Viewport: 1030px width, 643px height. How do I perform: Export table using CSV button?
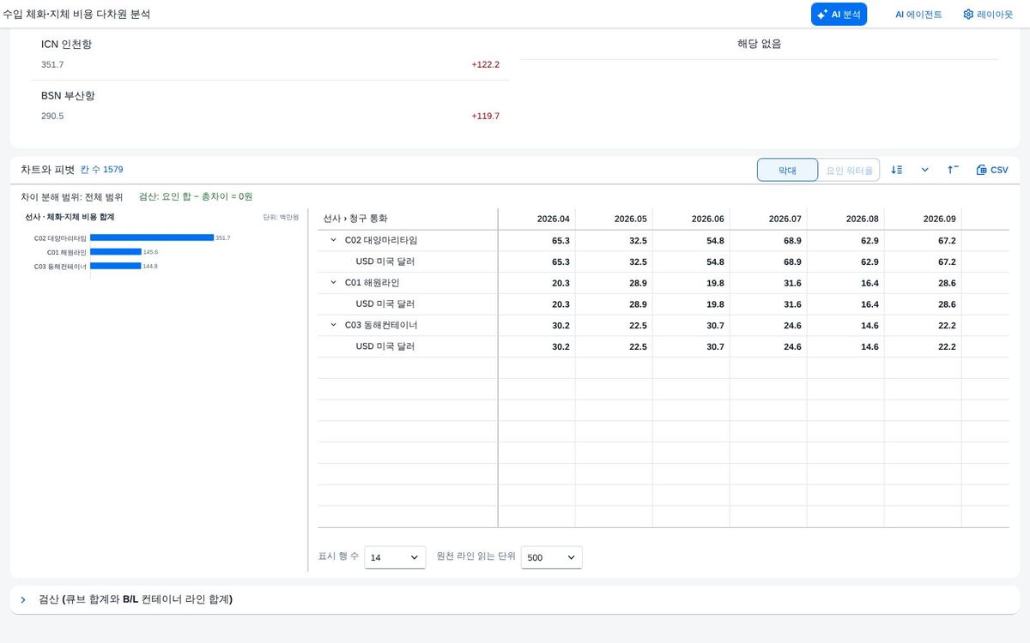pos(992,170)
